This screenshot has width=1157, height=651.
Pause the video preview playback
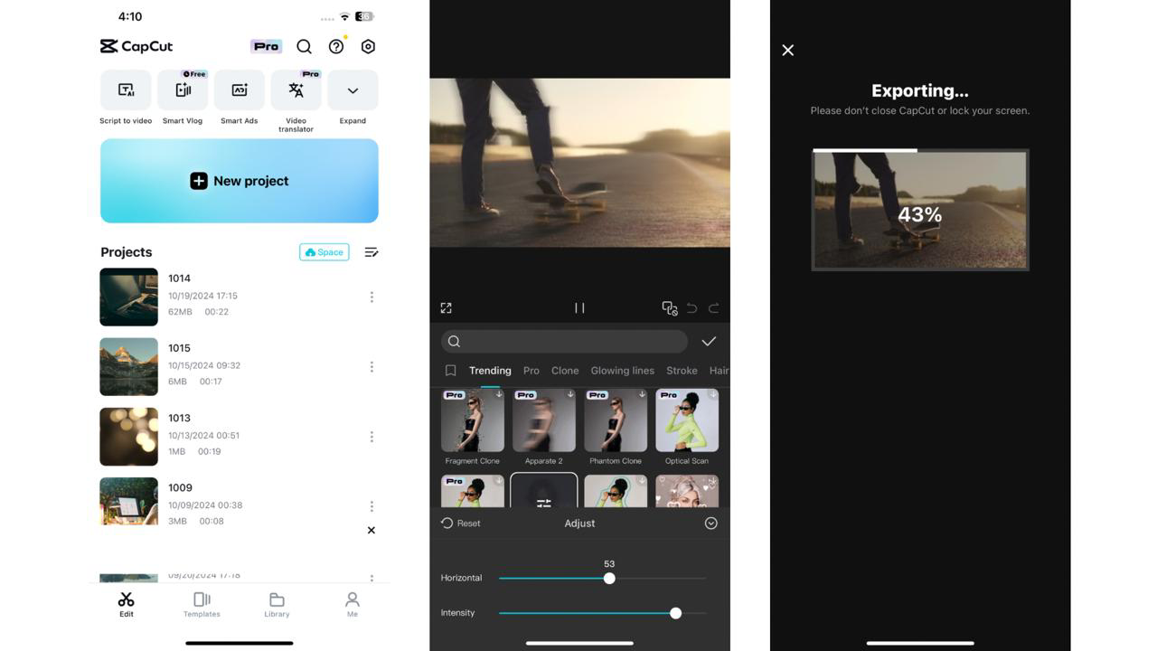pos(579,308)
